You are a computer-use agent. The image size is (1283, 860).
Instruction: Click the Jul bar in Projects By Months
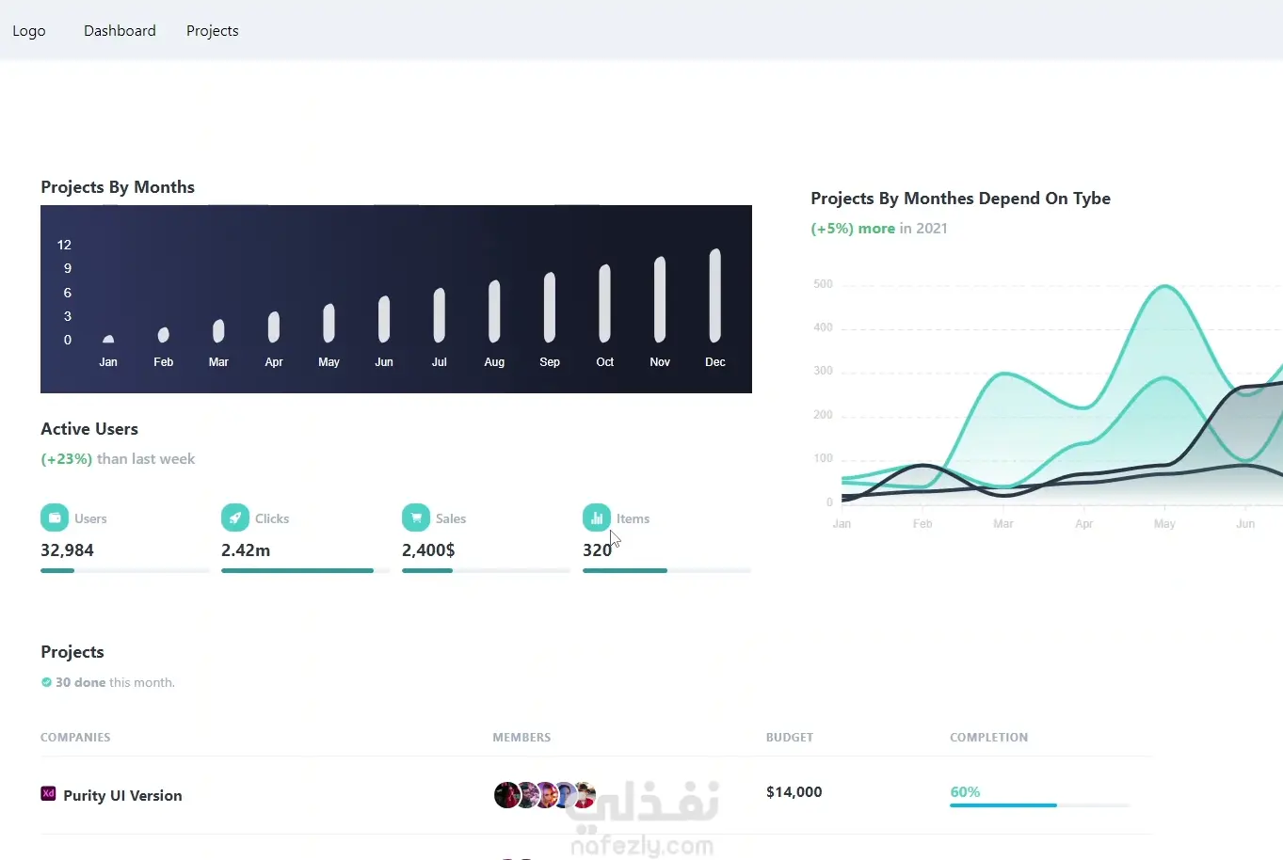[x=440, y=315]
